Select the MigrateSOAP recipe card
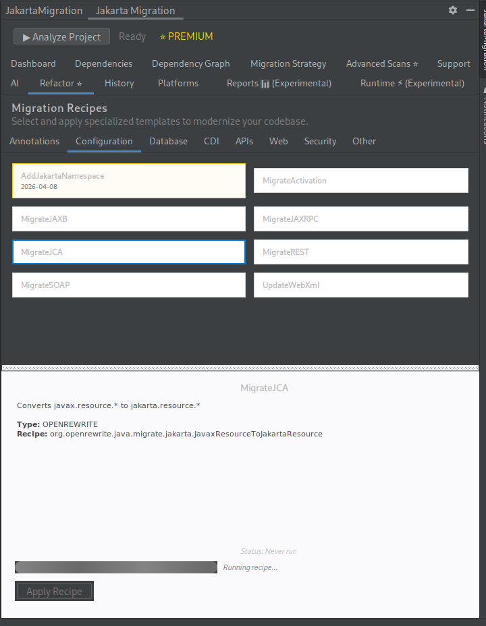Image resolution: width=486 pixels, height=626 pixels. point(129,285)
